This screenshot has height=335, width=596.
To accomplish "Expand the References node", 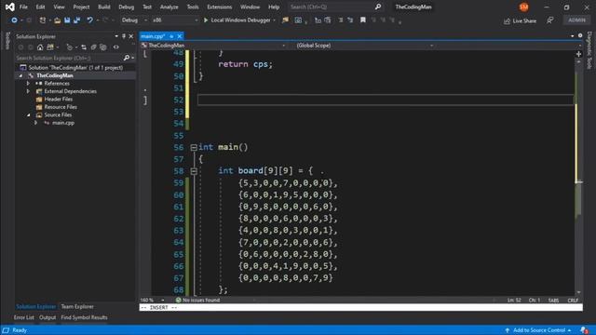I will pos(28,83).
